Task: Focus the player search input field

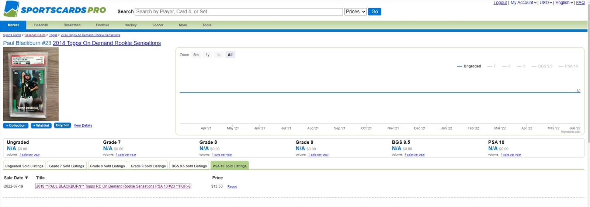Action: pyautogui.click(x=239, y=12)
